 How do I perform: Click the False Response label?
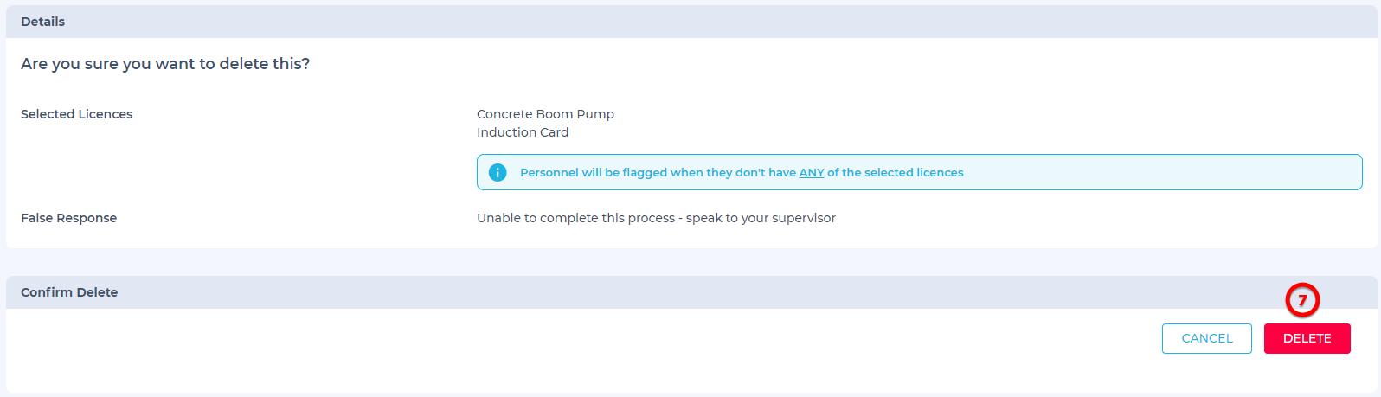(69, 218)
